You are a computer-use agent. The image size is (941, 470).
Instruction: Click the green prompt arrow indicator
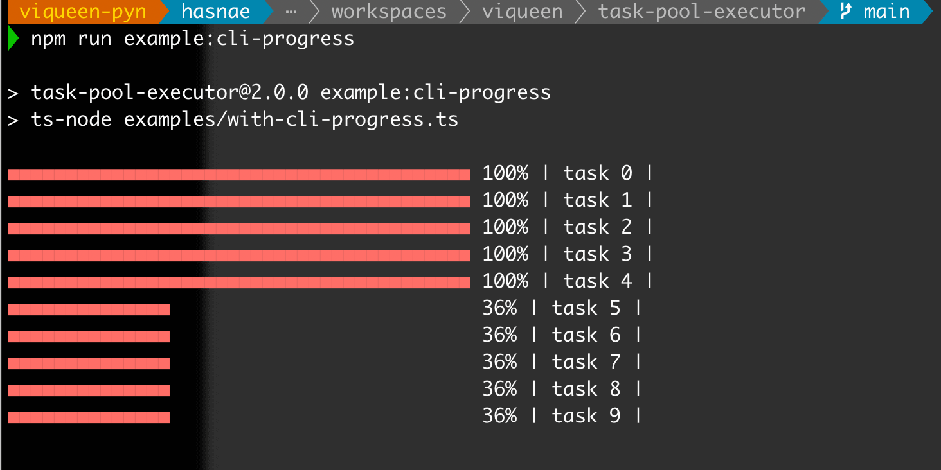tap(13, 39)
